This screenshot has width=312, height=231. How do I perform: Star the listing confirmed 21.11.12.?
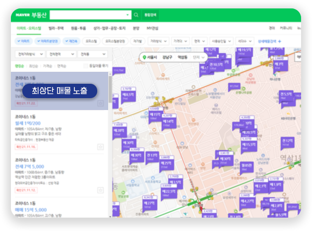101,190
